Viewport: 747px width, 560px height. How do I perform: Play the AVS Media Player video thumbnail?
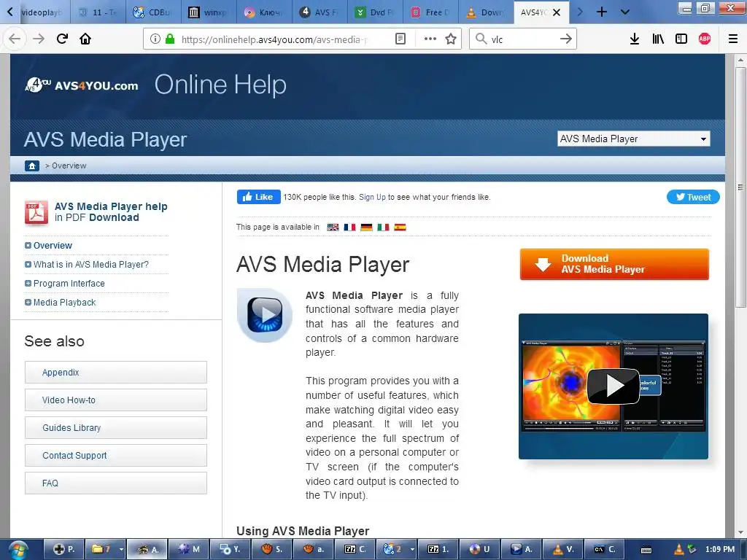[613, 386]
